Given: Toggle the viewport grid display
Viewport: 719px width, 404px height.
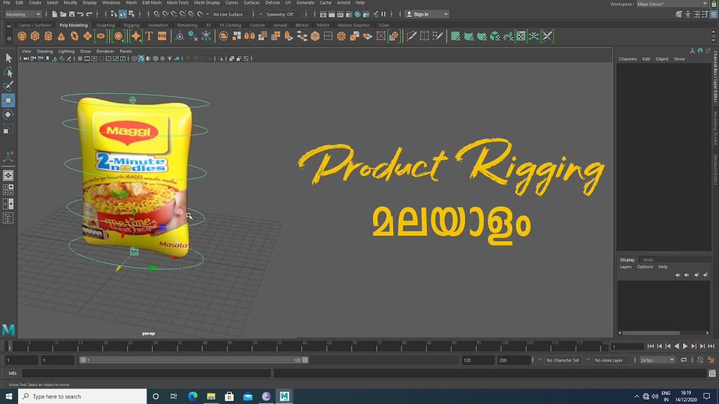Looking at the screenshot, I should click(80, 58).
